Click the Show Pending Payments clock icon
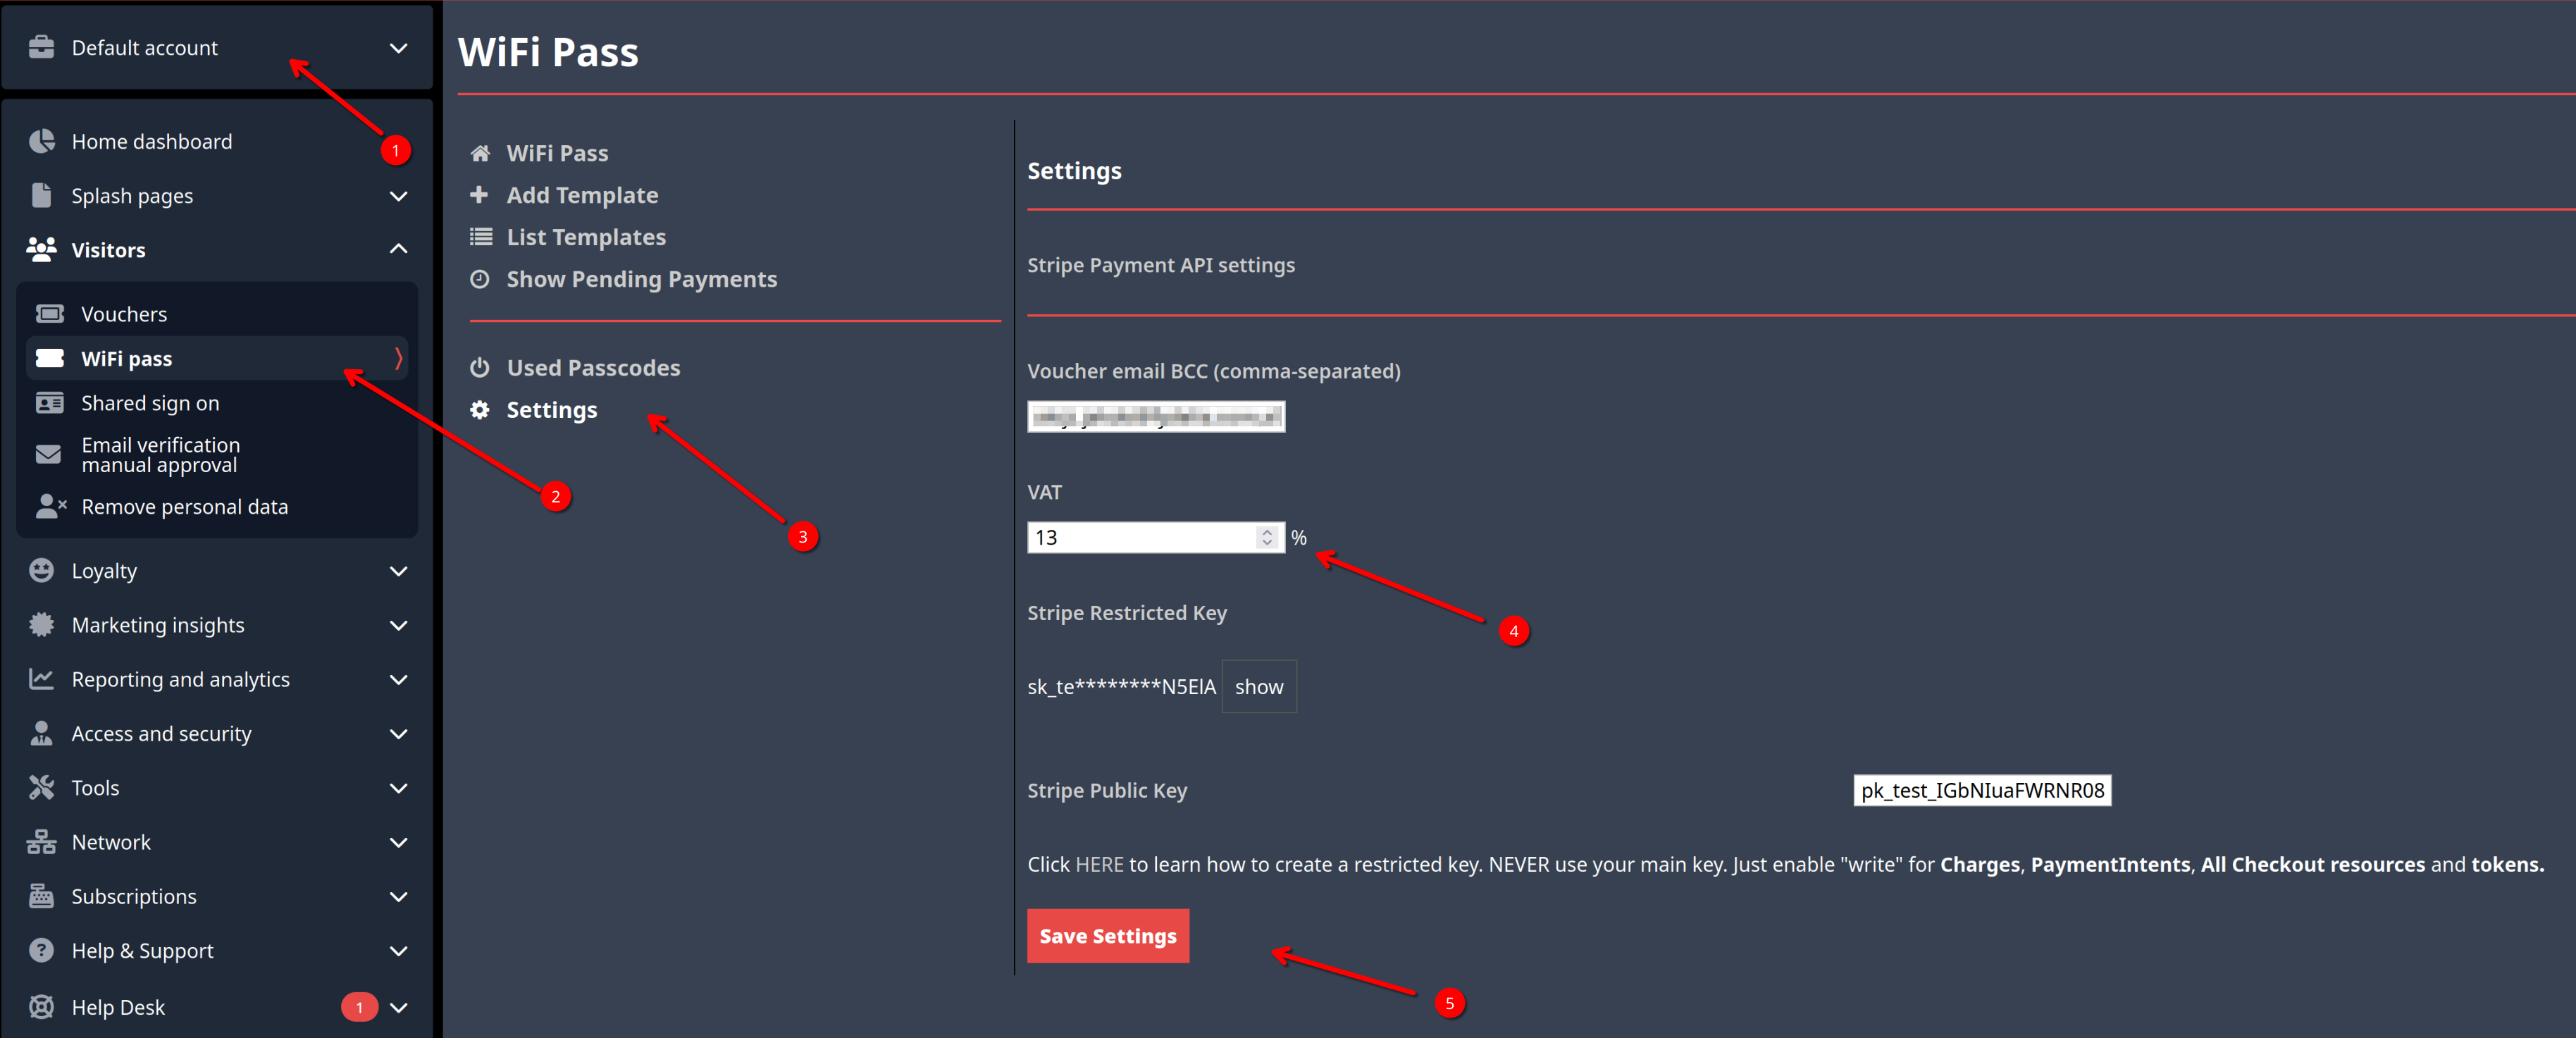 [x=480, y=279]
